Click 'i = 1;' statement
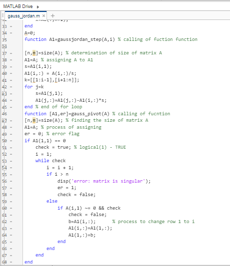Screen dimensions: 230x266 pyautogui.click(x=43, y=154)
